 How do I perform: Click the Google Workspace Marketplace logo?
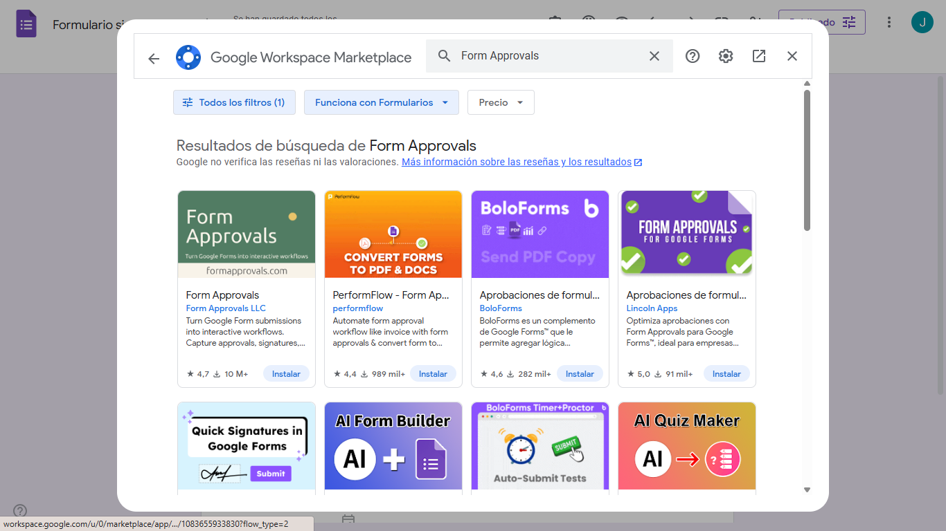188,57
